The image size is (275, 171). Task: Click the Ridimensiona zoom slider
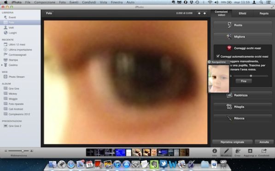click(18, 151)
